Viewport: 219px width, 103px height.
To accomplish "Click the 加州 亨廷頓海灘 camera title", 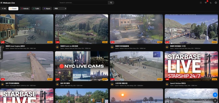I will [12, 83].
